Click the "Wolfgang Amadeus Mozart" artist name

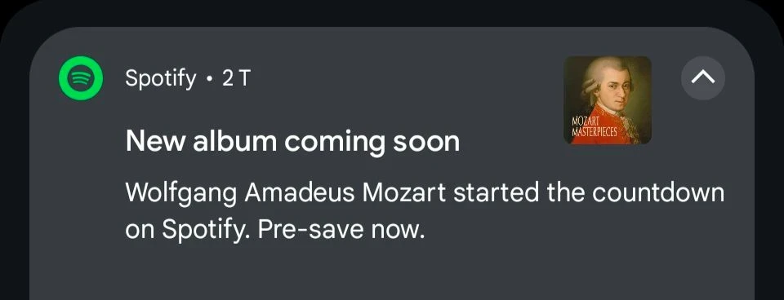tap(286, 194)
